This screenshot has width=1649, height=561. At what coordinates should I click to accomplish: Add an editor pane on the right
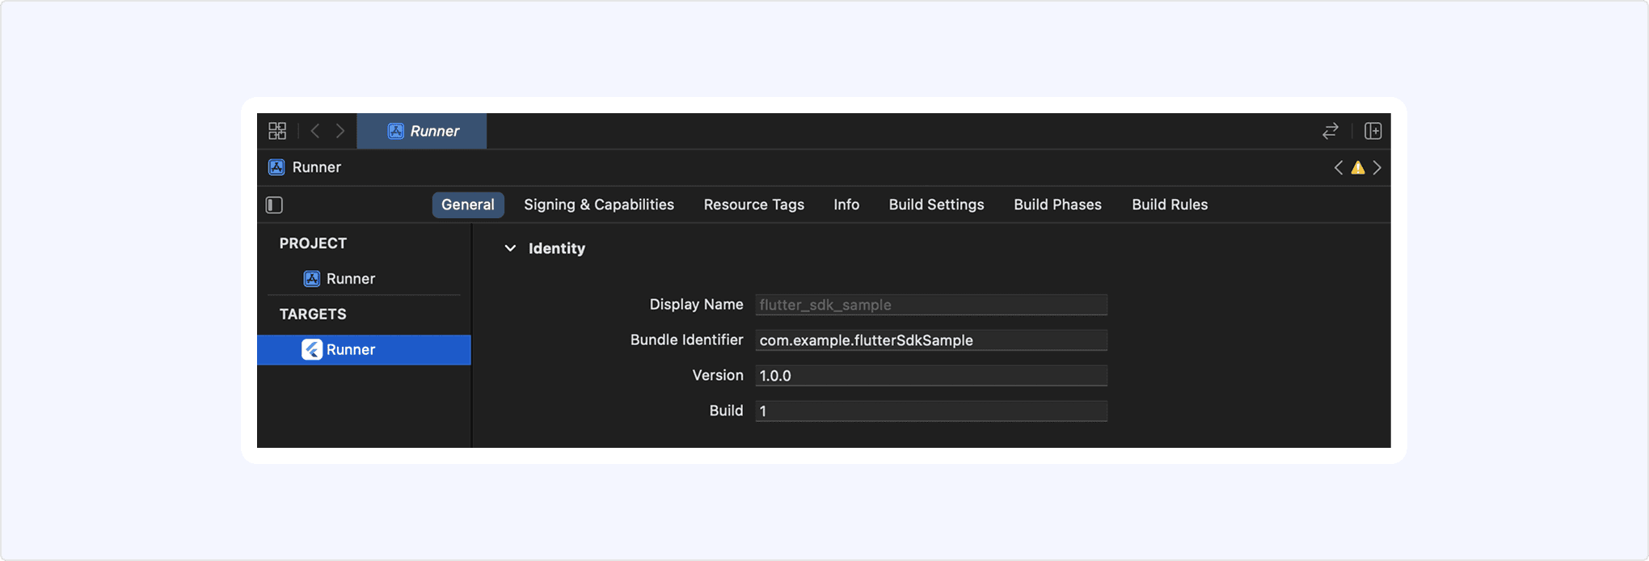coord(1373,131)
